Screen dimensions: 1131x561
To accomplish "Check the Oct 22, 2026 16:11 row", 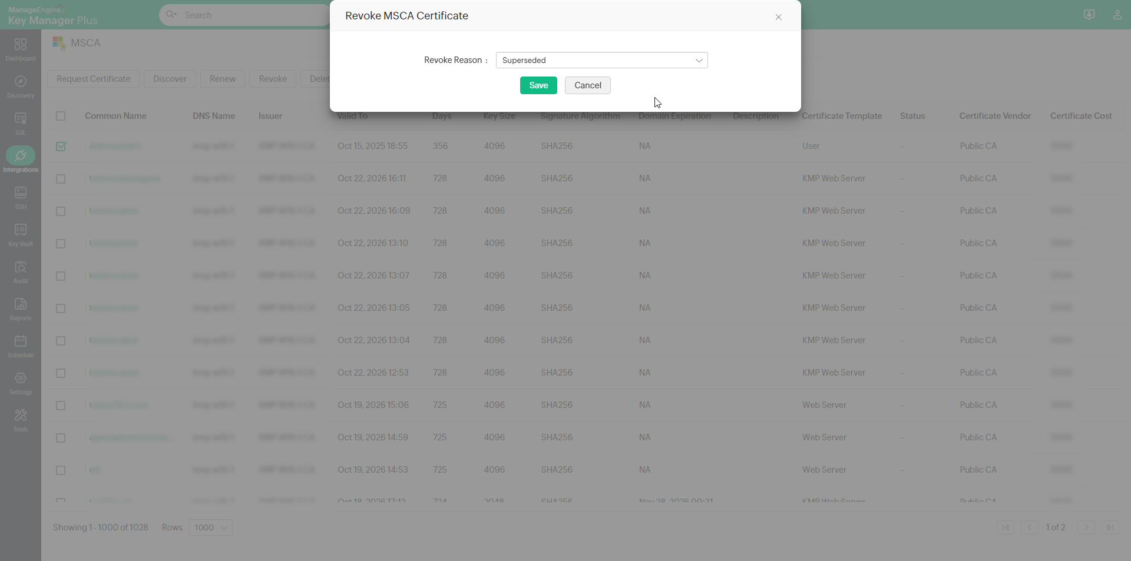I will [61, 178].
